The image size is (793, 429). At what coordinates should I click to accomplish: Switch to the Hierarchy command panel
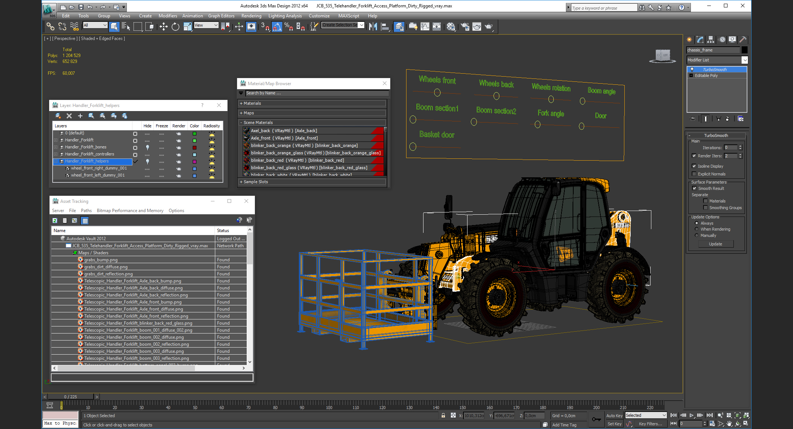tap(711, 40)
